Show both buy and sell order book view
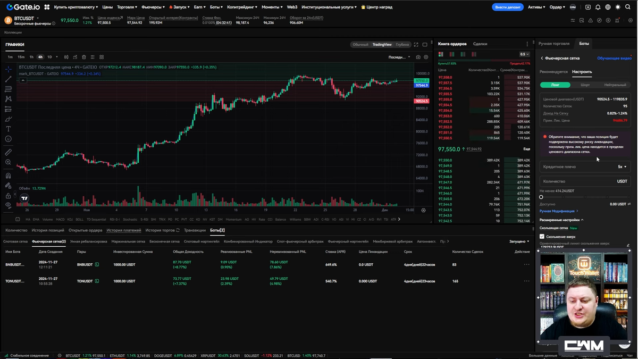 441,54
